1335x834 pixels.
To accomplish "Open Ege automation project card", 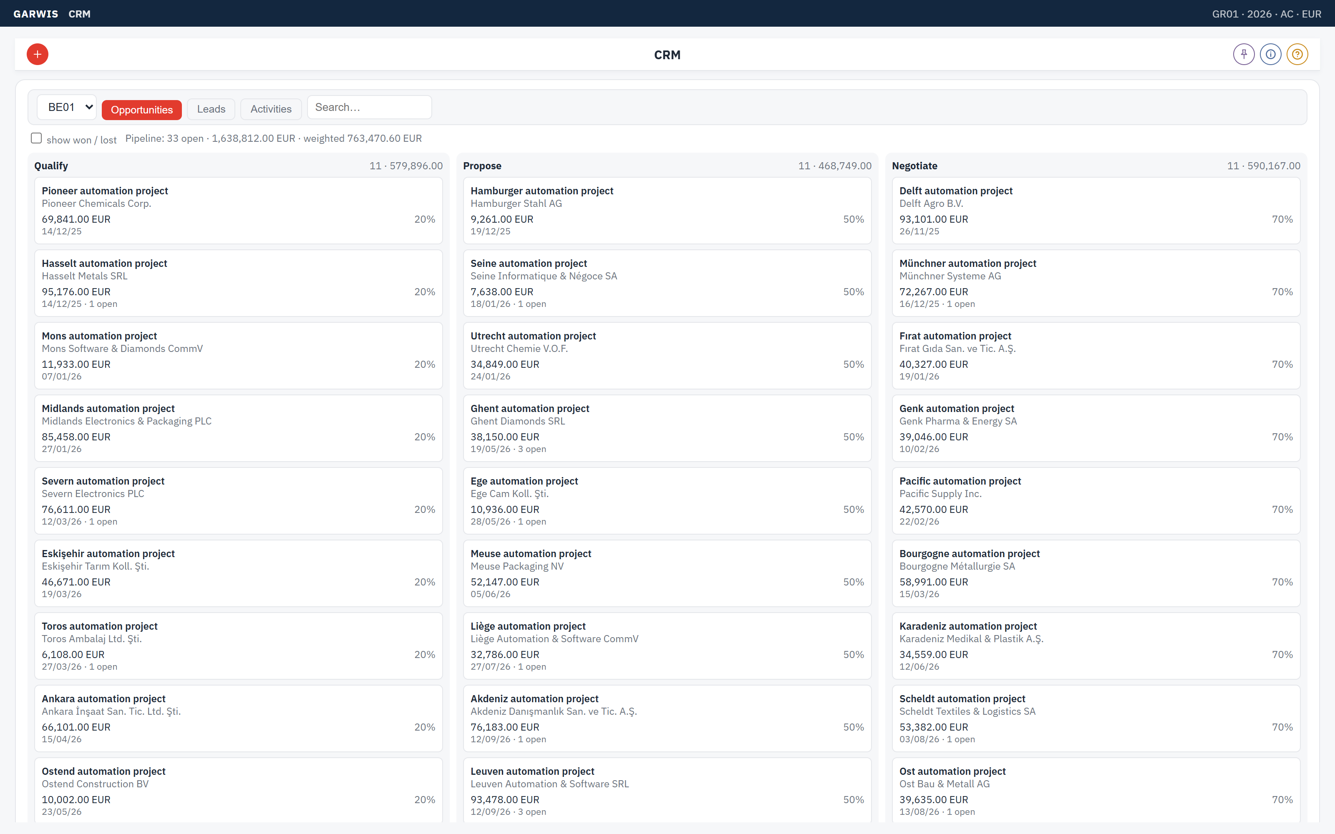I will pos(667,500).
